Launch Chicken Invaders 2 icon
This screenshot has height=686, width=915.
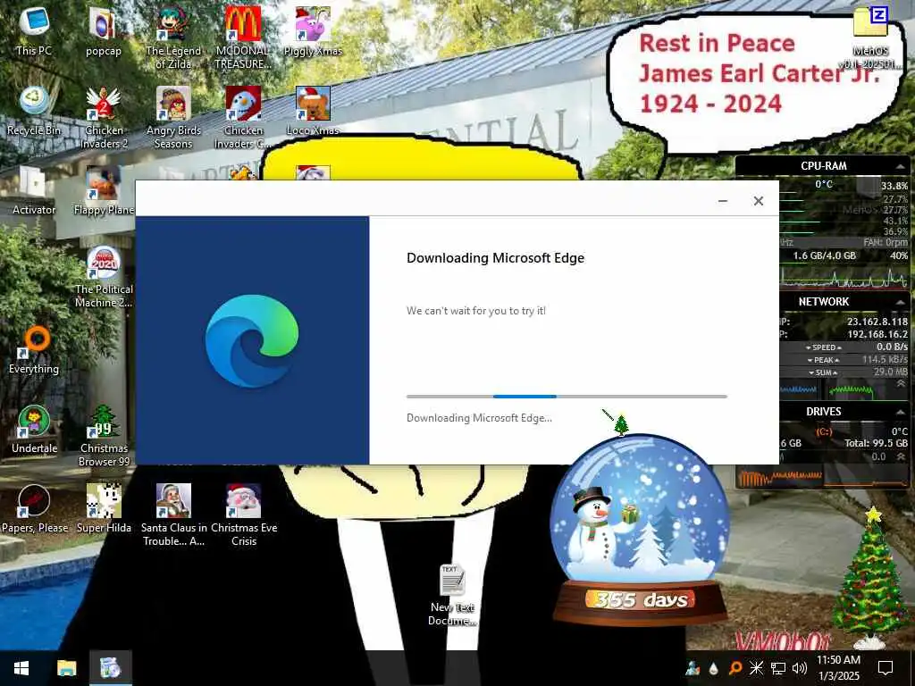[x=104, y=117]
